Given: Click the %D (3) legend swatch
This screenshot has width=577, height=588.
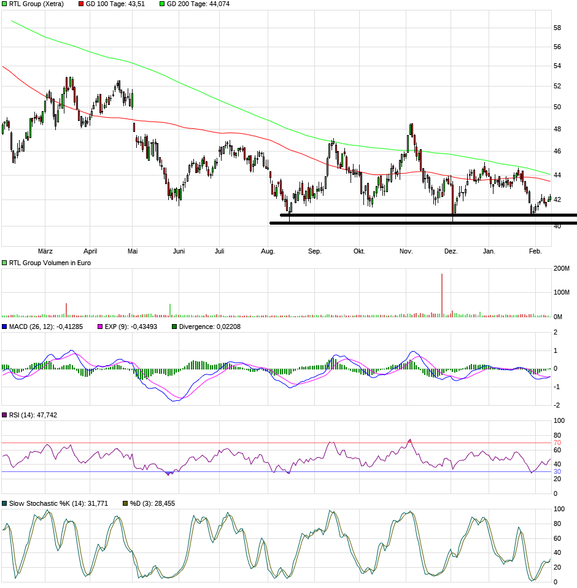Looking at the screenshot, I should click(x=125, y=503).
